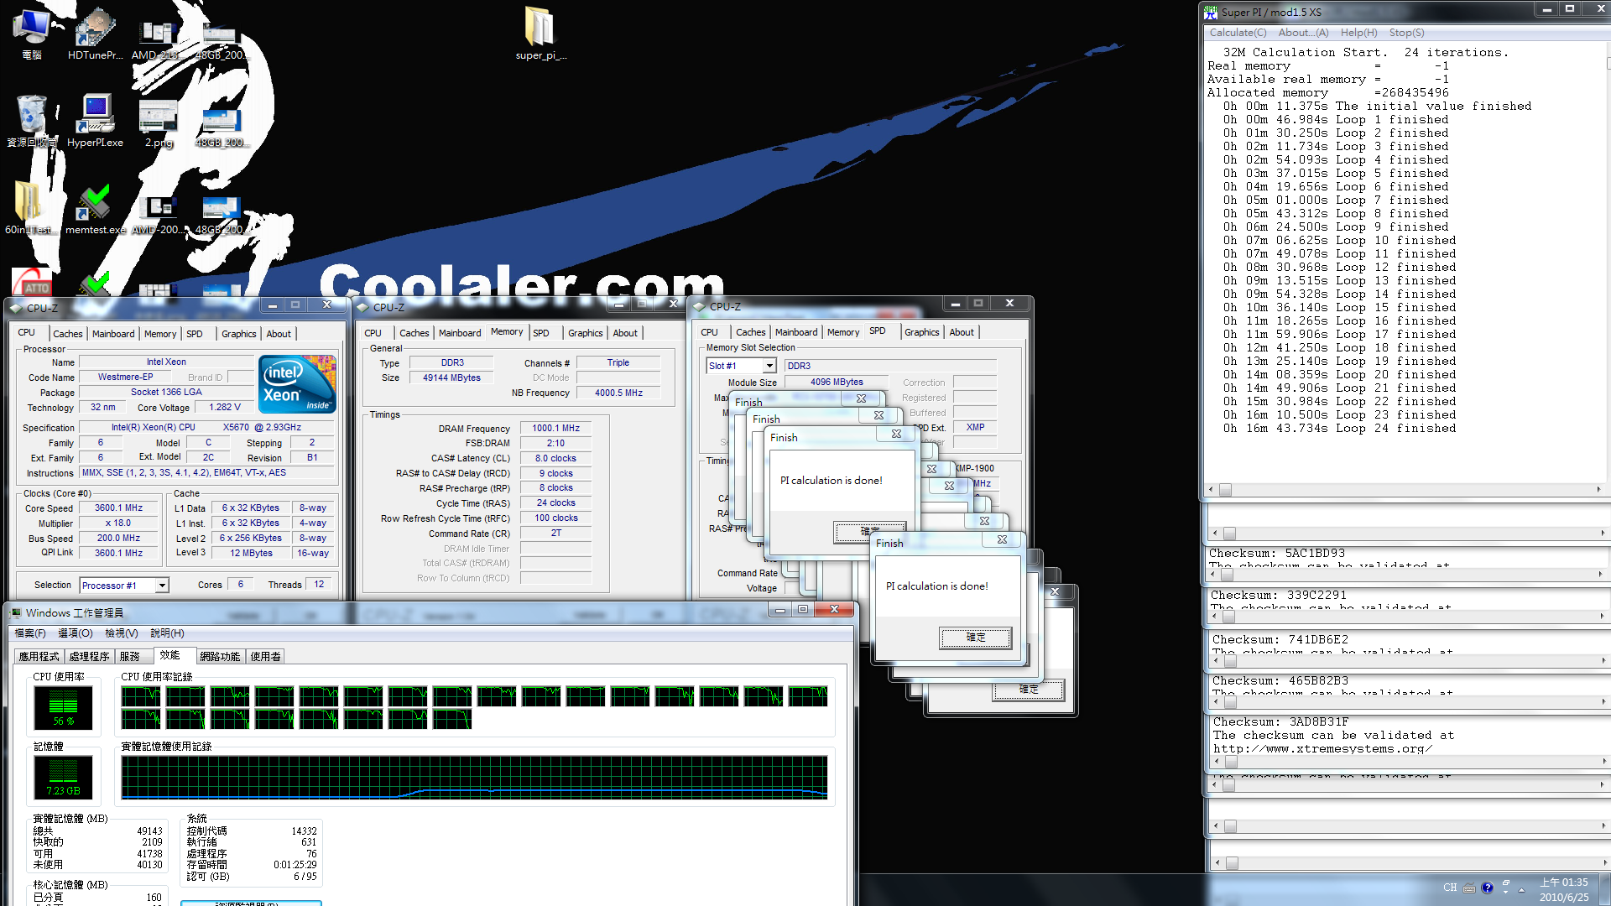Open the 電腦 computer desktop icon
The image size is (1611, 906).
[x=32, y=33]
